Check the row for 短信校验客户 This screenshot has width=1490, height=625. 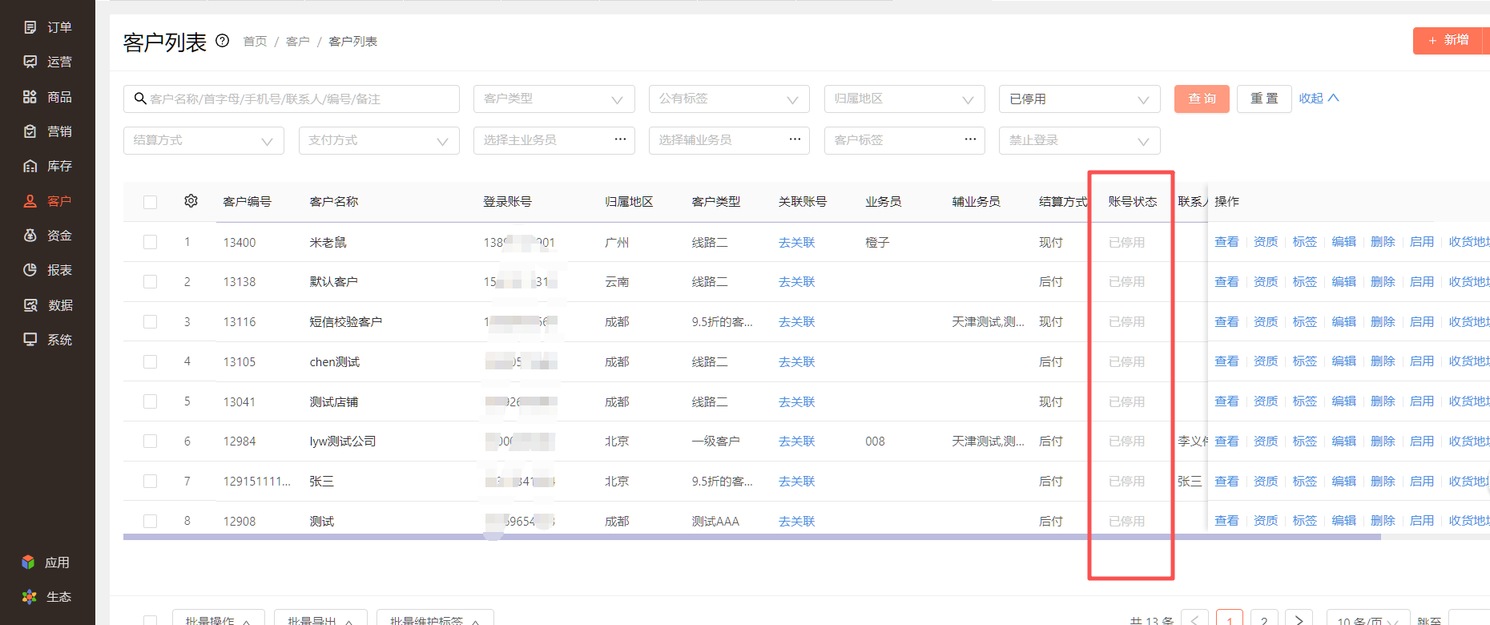pos(150,321)
